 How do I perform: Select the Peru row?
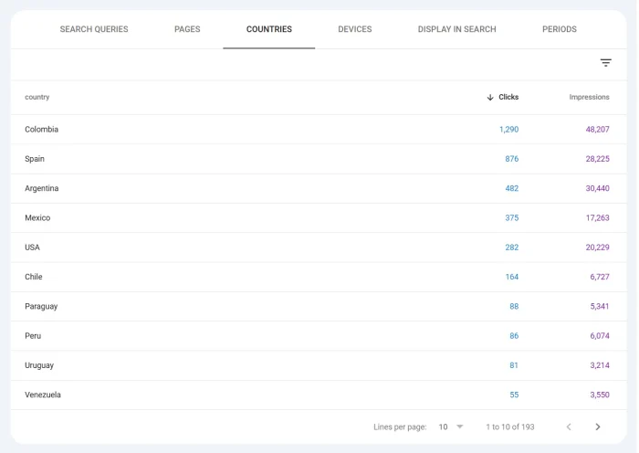(319, 336)
